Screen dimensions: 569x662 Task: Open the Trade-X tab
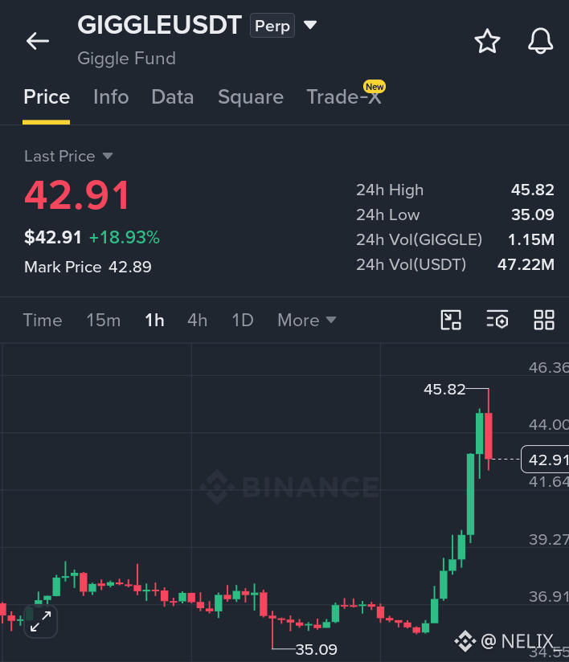point(344,96)
